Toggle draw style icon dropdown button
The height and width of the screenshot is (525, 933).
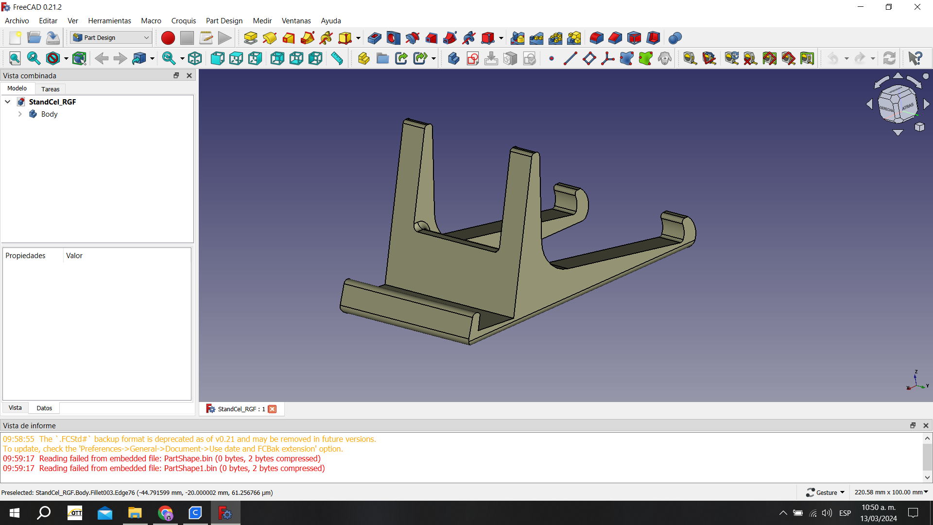point(66,58)
